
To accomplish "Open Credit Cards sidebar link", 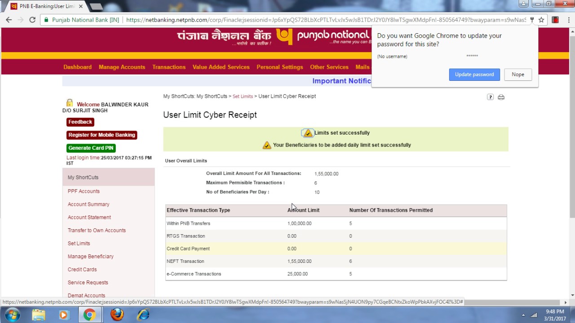I will [82, 269].
